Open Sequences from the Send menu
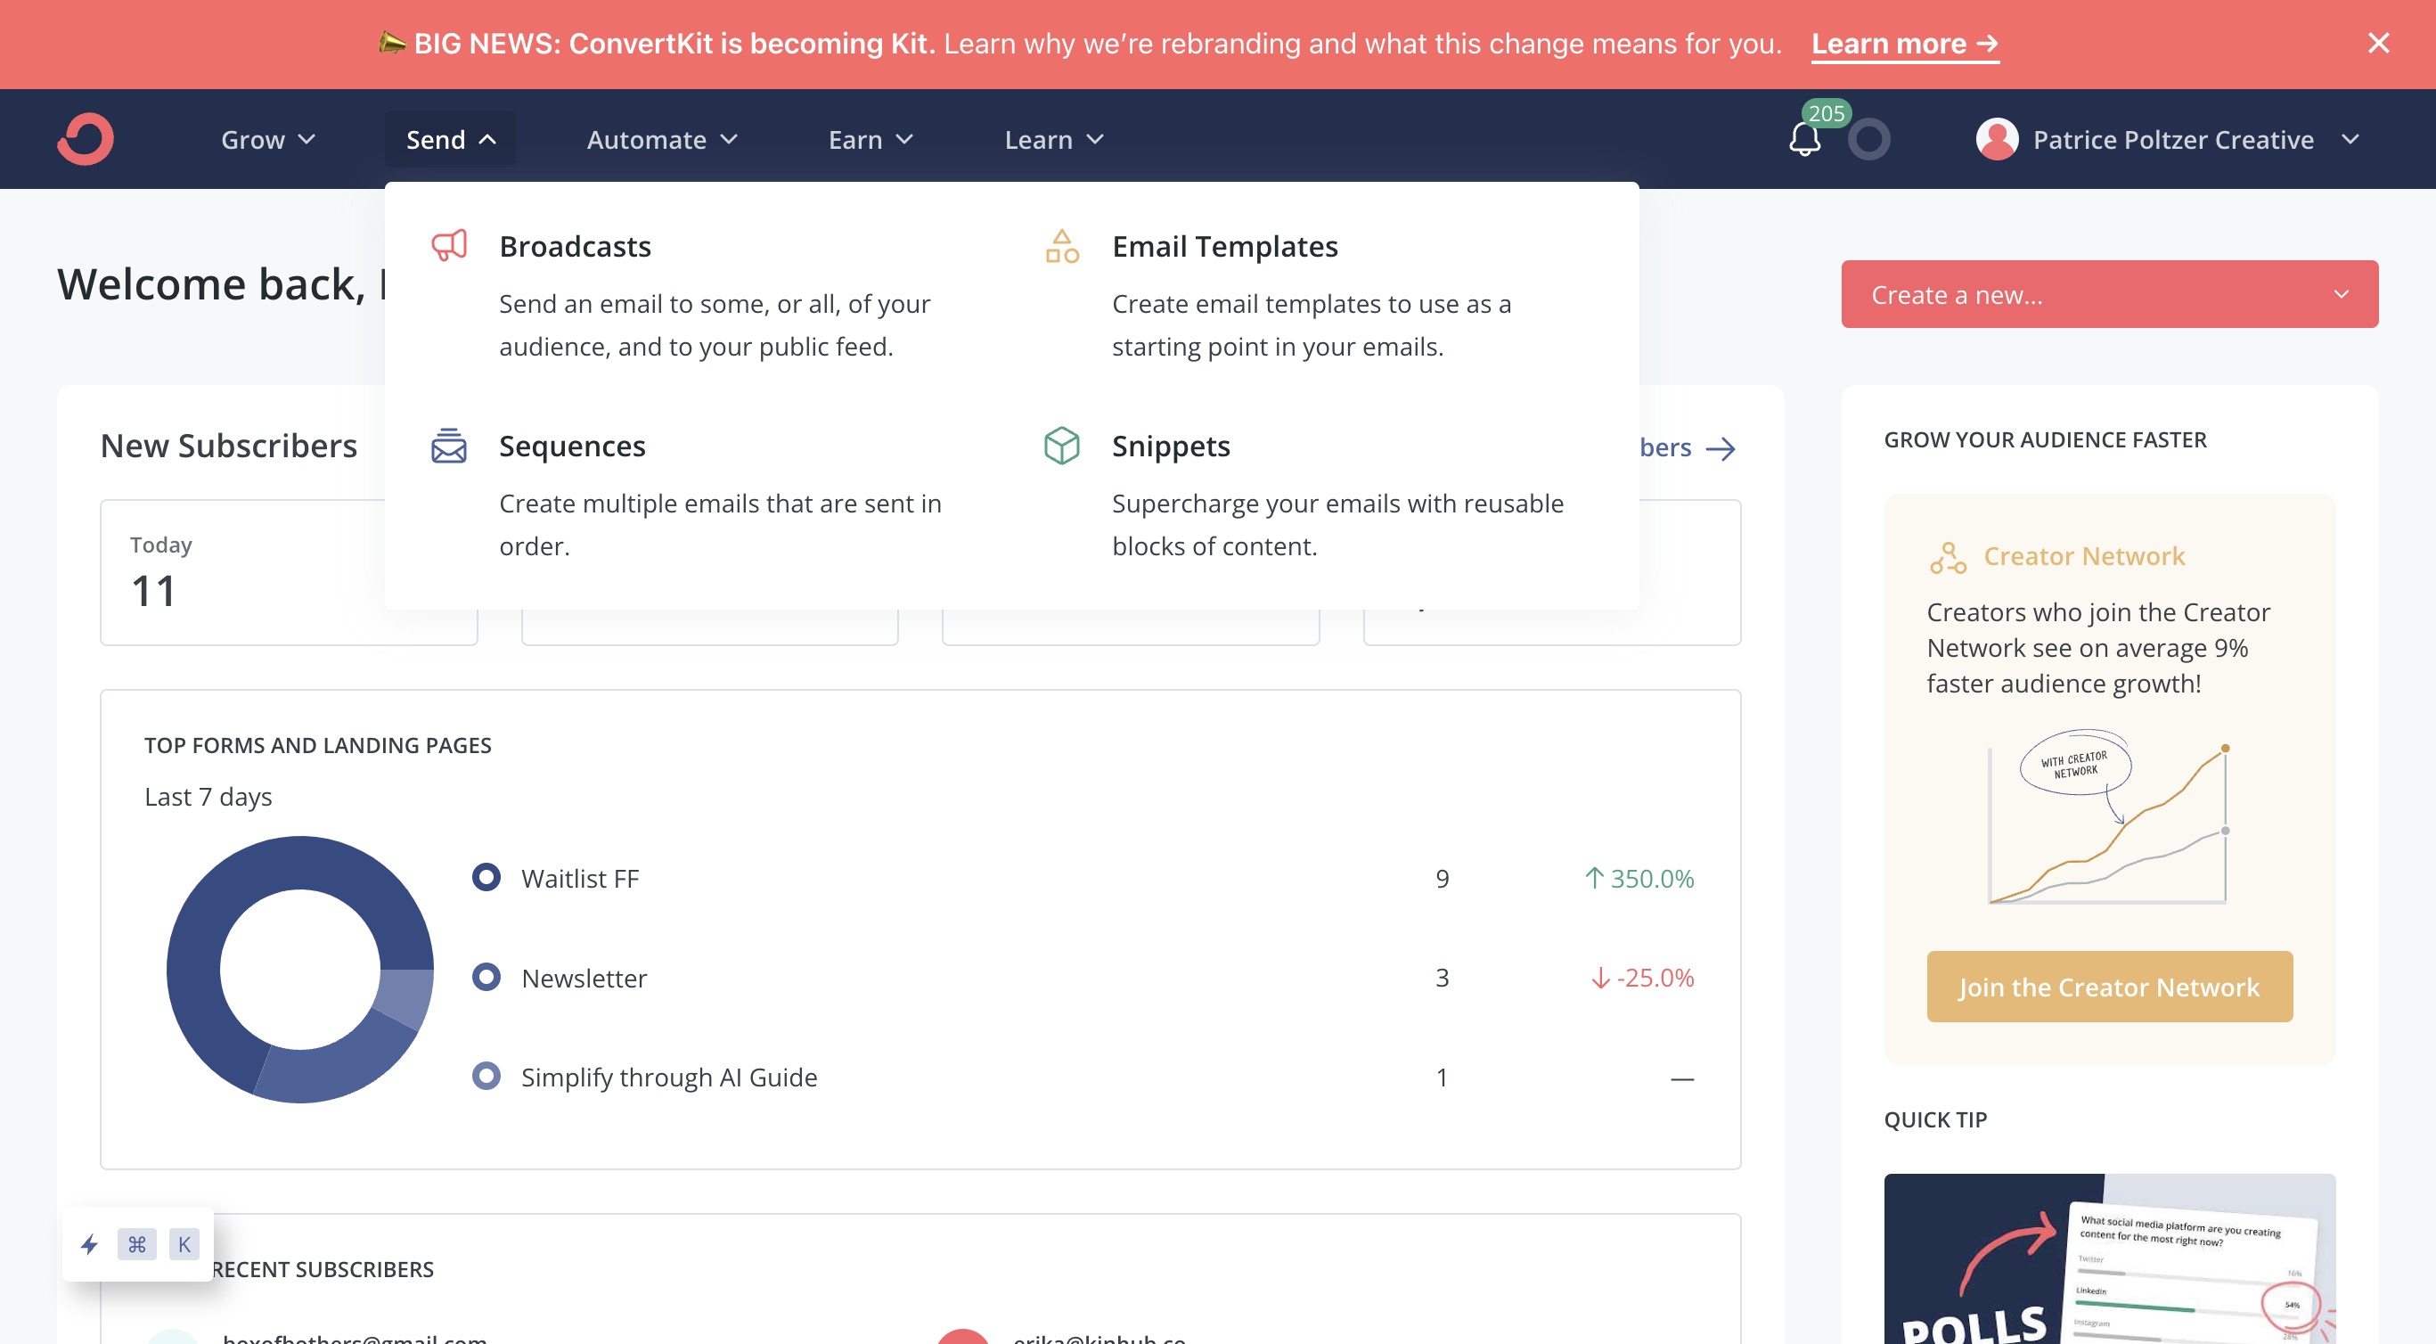2436x1344 pixels. 572,446
